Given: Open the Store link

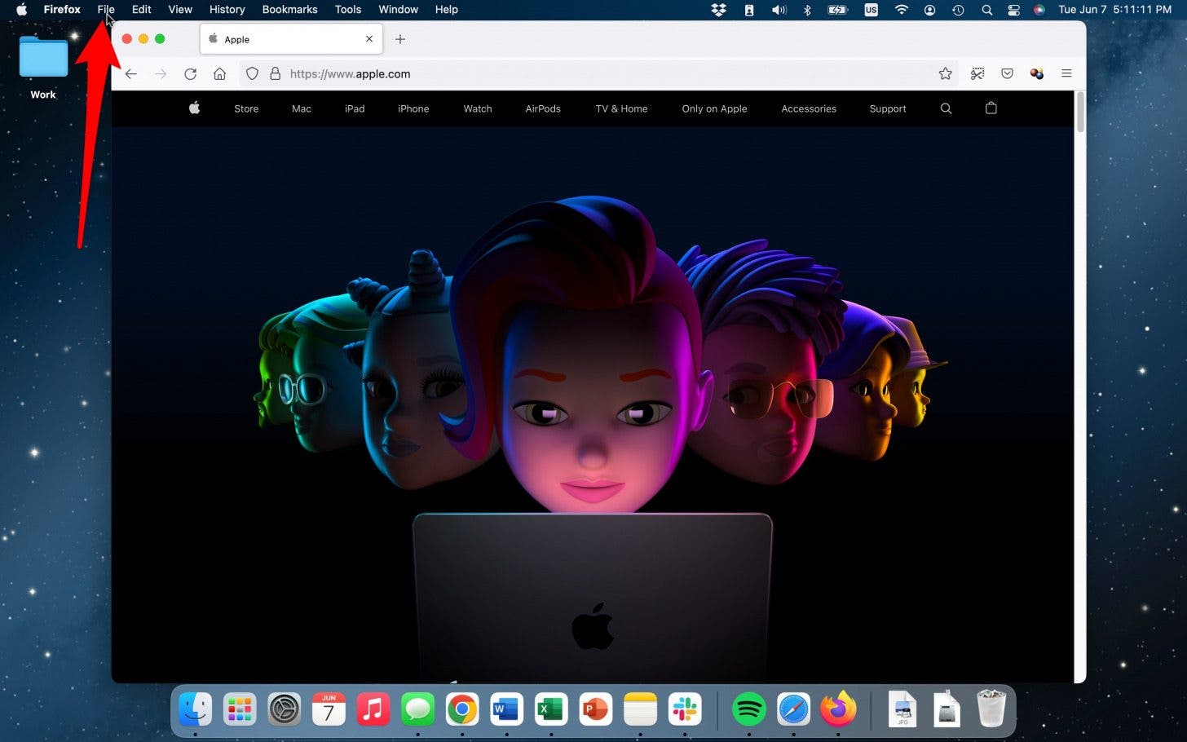Looking at the screenshot, I should [246, 108].
